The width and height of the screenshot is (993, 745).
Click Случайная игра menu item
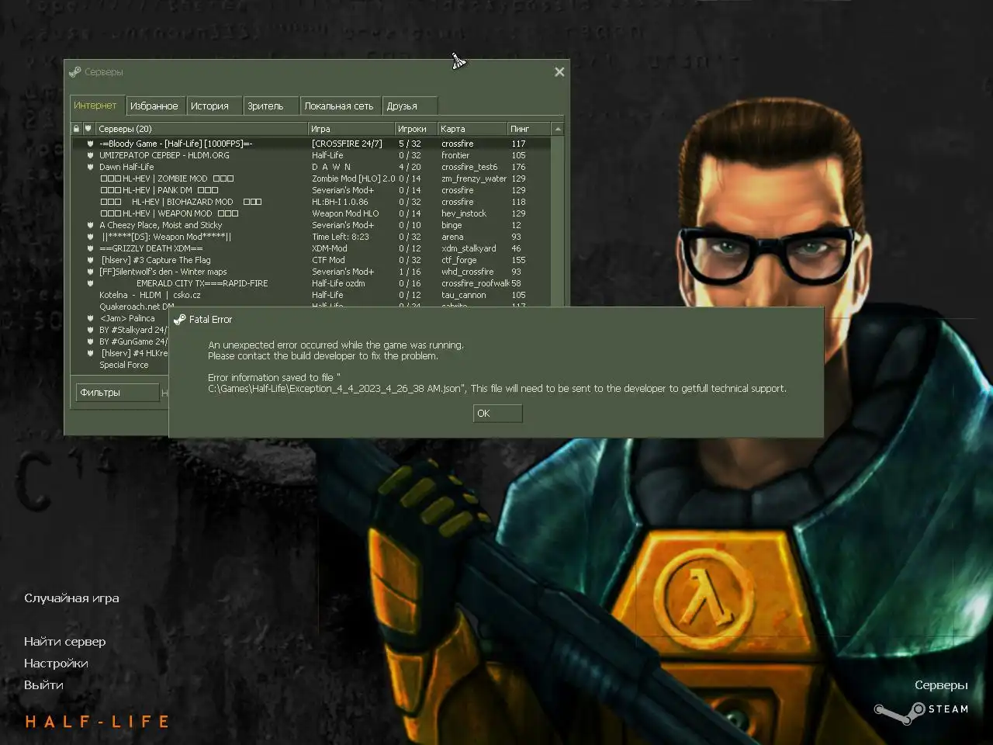click(71, 598)
